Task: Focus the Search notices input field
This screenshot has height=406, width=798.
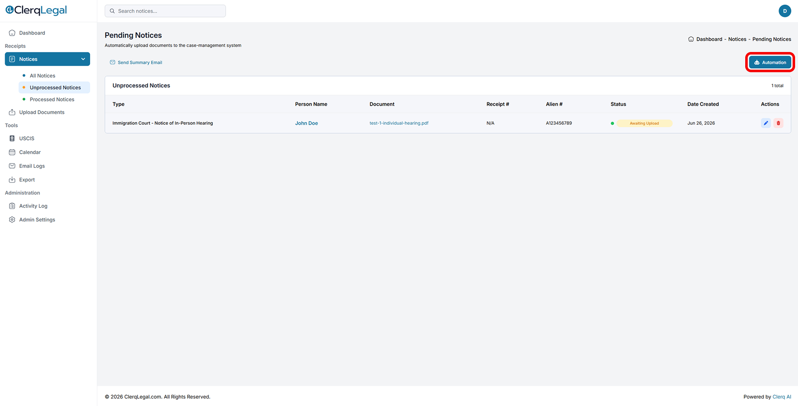Action: point(165,11)
